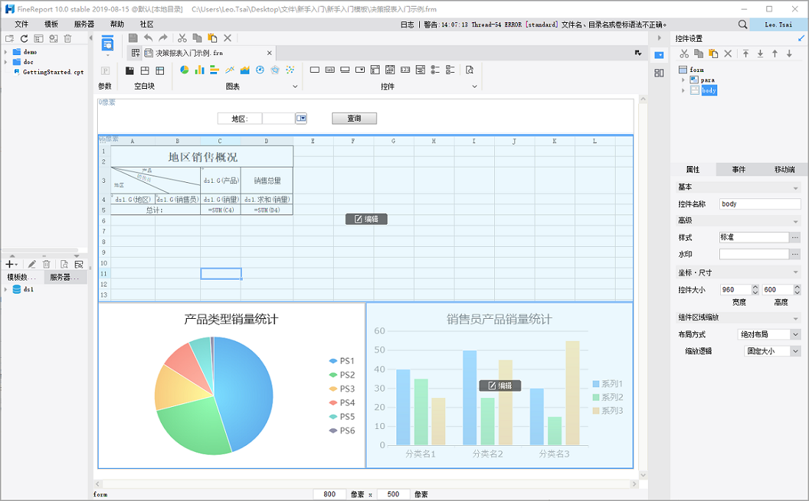The width and height of the screenshot is (809, 501).
Task: Click the cut scissors icon in main toolbar
Action: click(182, 37)
